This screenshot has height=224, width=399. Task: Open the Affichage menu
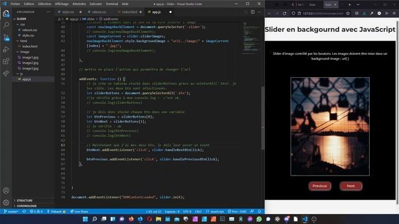coord(62,4)
